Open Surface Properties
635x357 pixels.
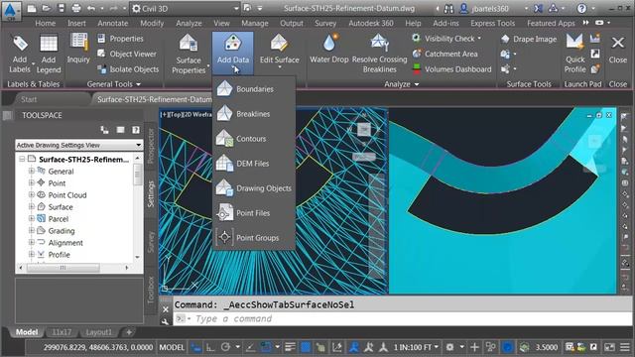click(x=189, y=55)
